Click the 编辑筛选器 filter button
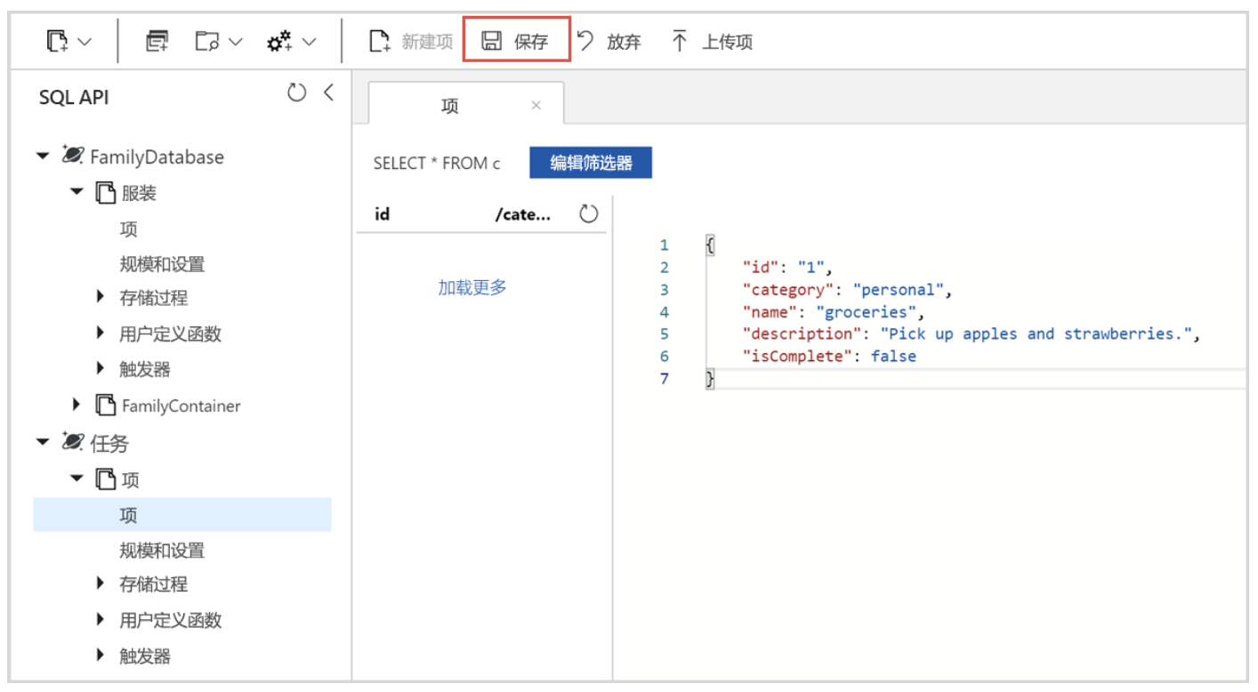 click(591, 163)
